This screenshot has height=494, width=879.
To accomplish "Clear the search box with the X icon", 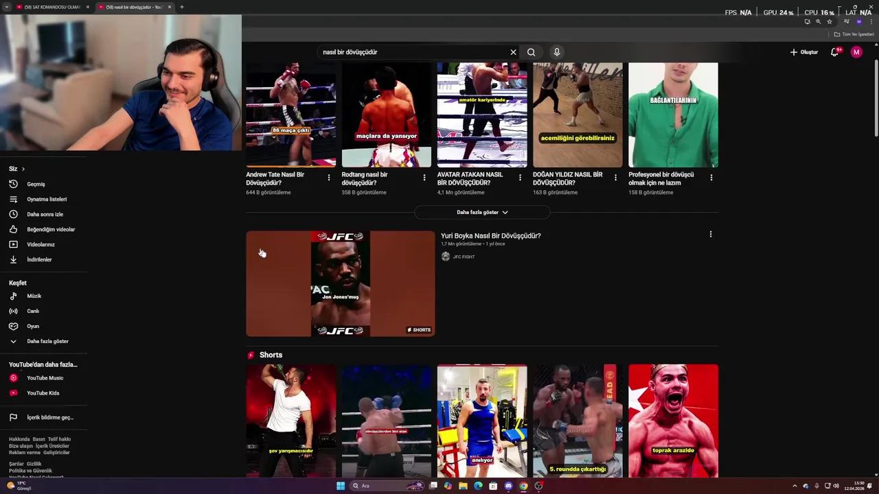I will point(513,52).
